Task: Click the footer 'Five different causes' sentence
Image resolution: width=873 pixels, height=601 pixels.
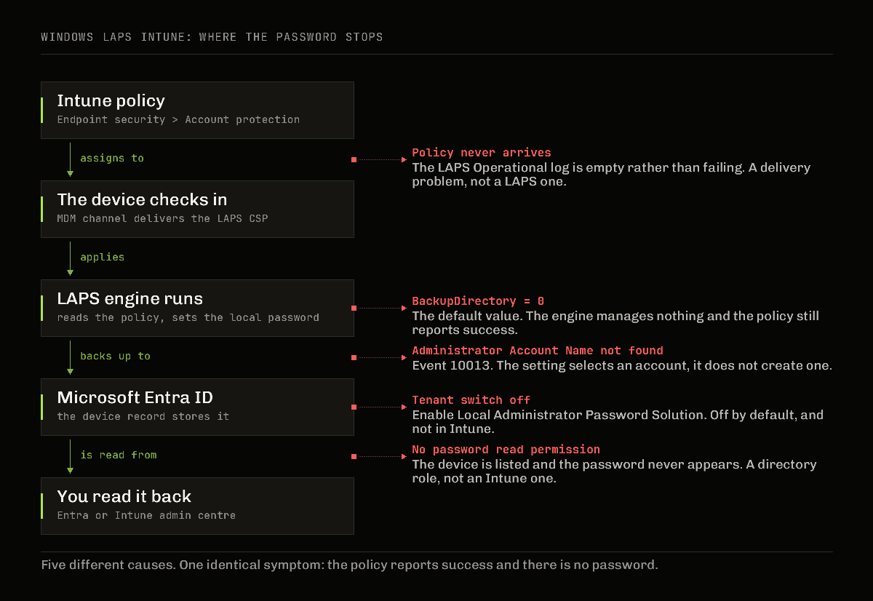Action: click(x=349, y=565)
